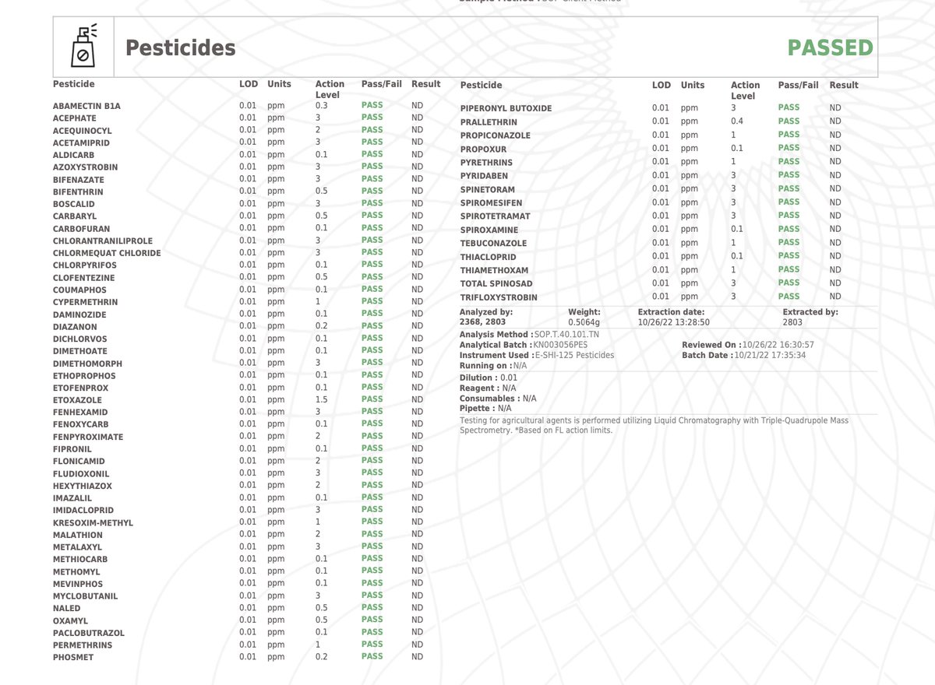Viewport: 935px width, 685px height.
Task: Select the PHOSMET row
Action: pyautogui.click(x=73, y=658)
